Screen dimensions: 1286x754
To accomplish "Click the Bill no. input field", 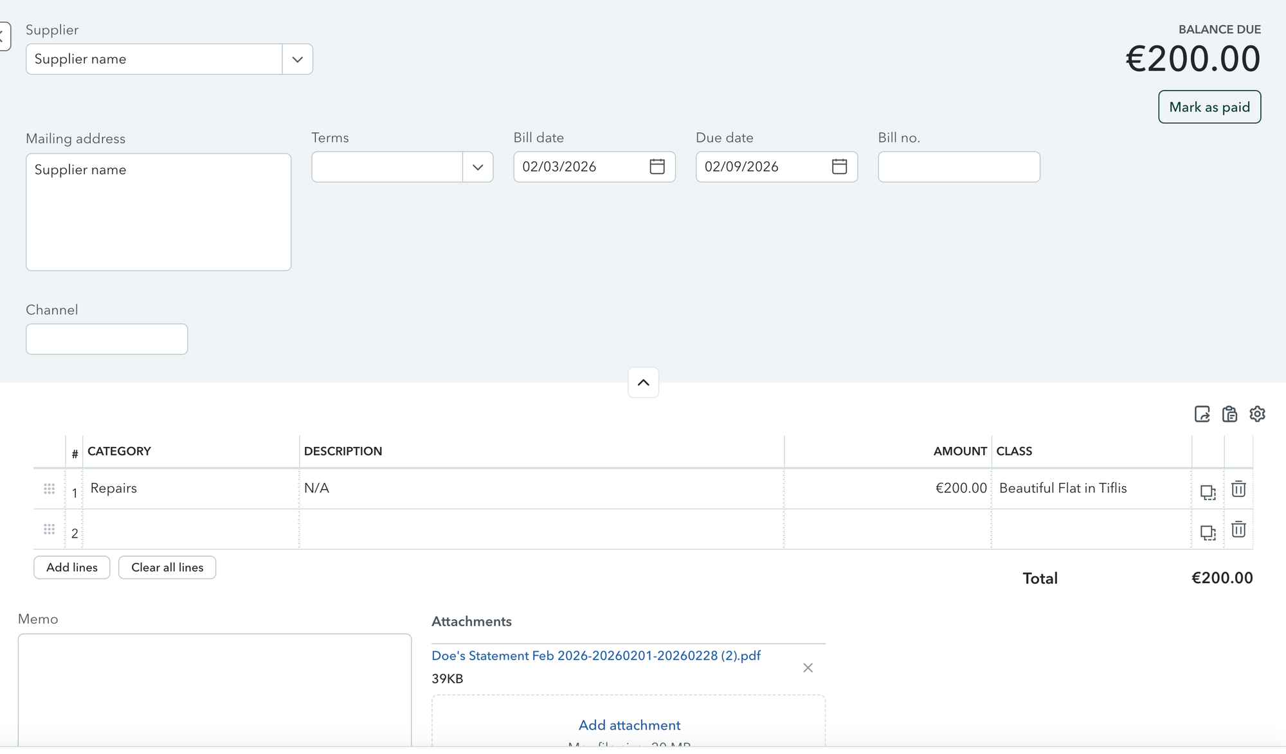I will (959, 167).
